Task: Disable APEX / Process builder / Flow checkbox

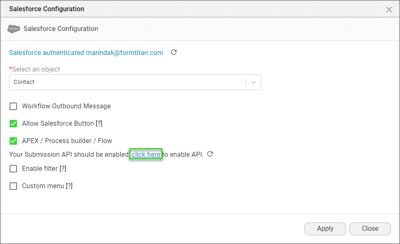Action: click(x=14, y=141)
